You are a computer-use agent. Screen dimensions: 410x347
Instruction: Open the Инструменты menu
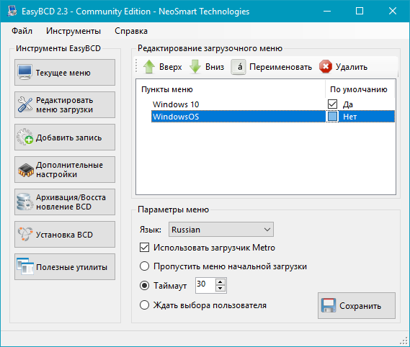[73, 31]
